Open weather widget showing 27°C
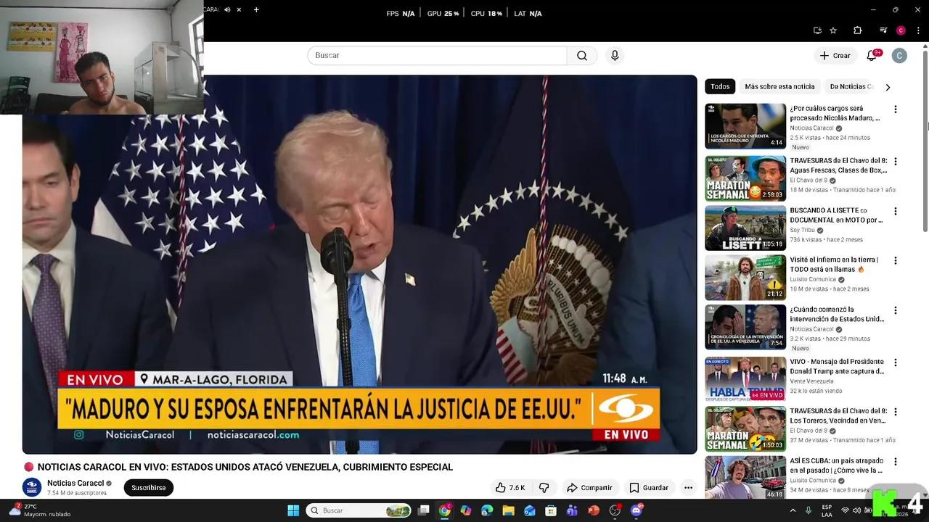This screenshot has height=522, width=929. click(x=40, y=510)
